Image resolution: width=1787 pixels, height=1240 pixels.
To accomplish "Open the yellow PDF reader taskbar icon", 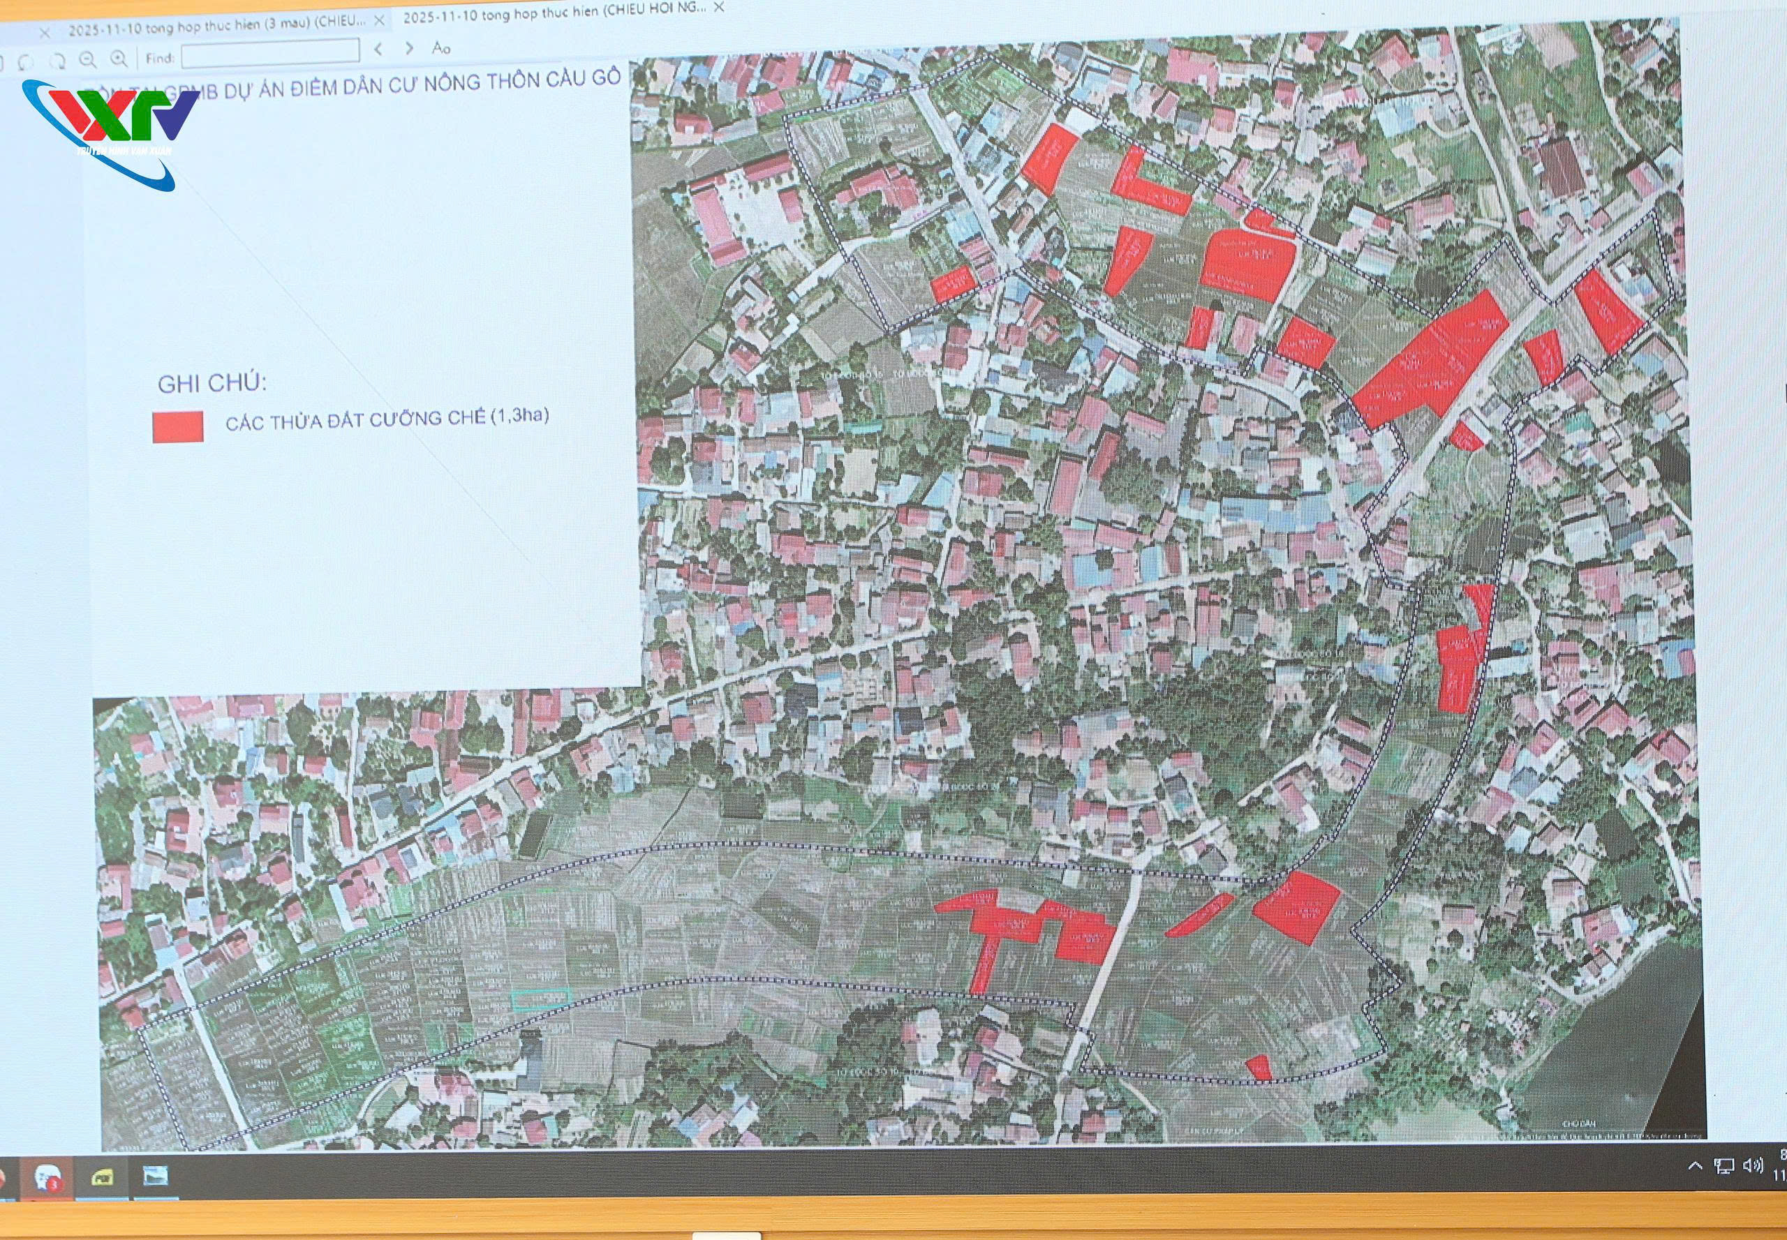I will (102, 1178).
